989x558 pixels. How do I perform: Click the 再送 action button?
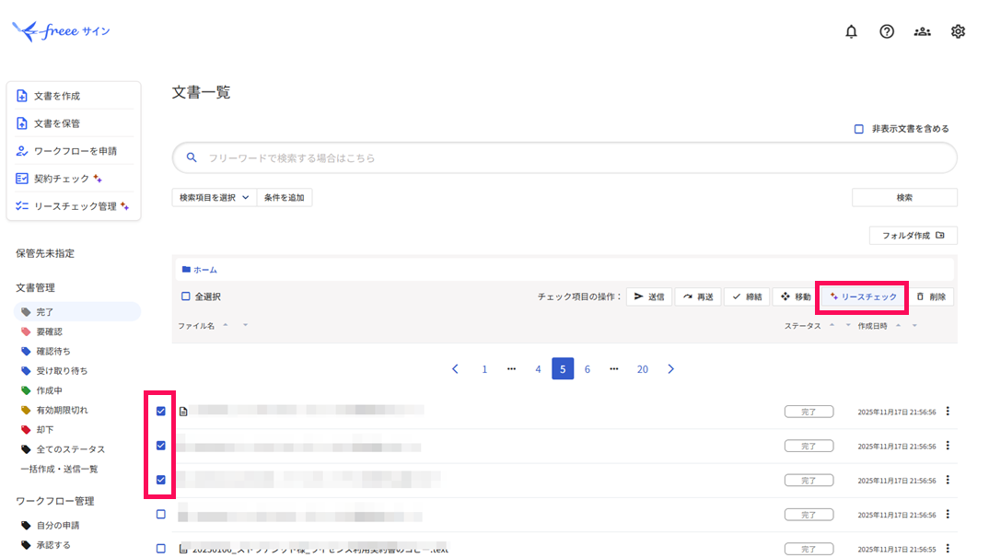pos(698,296)
